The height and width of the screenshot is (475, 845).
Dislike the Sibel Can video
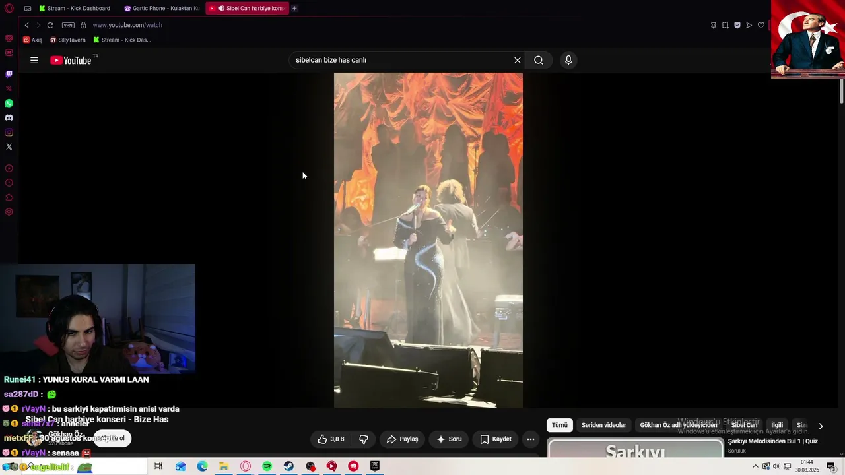(364, 439)
